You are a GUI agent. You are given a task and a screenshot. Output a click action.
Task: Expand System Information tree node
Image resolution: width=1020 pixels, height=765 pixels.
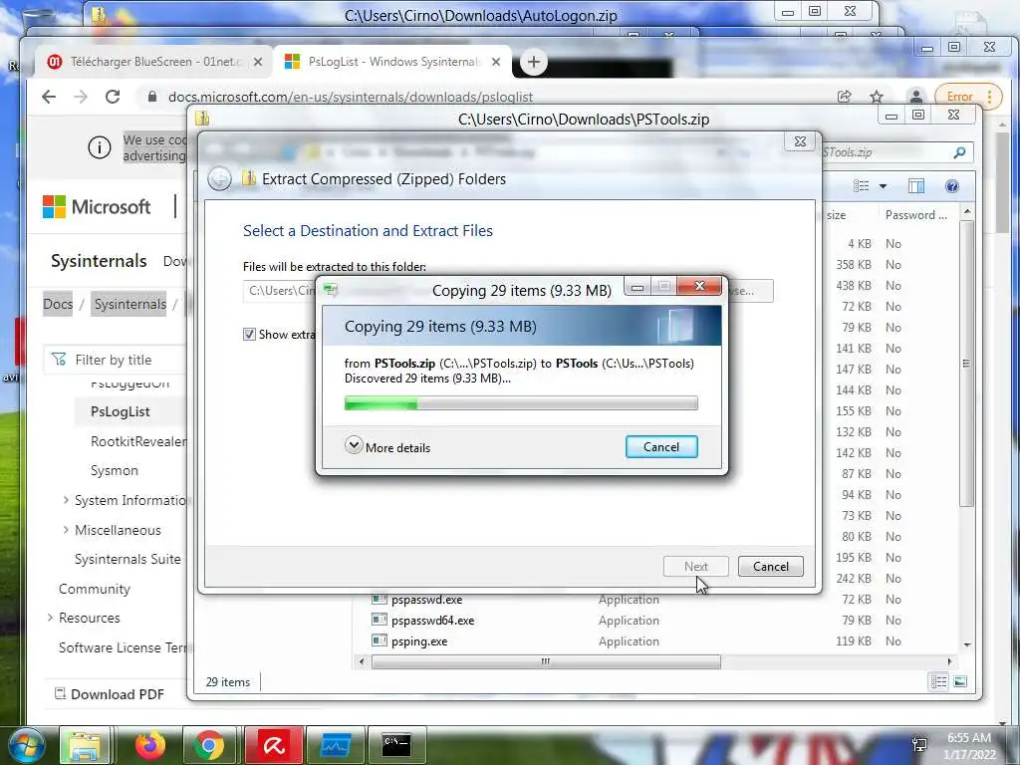pos(66,500)
